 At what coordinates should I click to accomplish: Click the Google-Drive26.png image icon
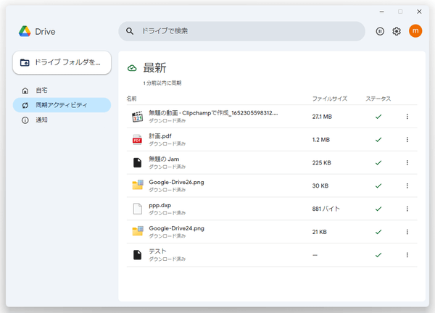137,185
